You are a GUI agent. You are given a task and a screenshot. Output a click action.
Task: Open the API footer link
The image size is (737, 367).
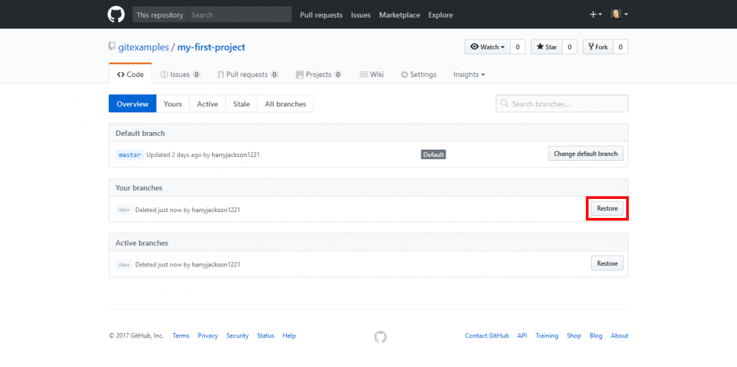[522, 335]
